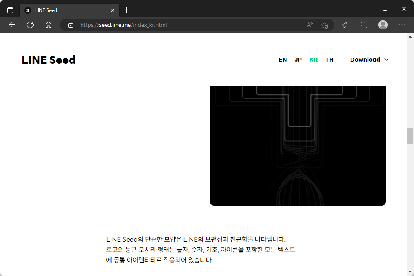Select the LINE Seed browser tab
Viewport: 414px width, 276px height.
click(x=70, y=10)
